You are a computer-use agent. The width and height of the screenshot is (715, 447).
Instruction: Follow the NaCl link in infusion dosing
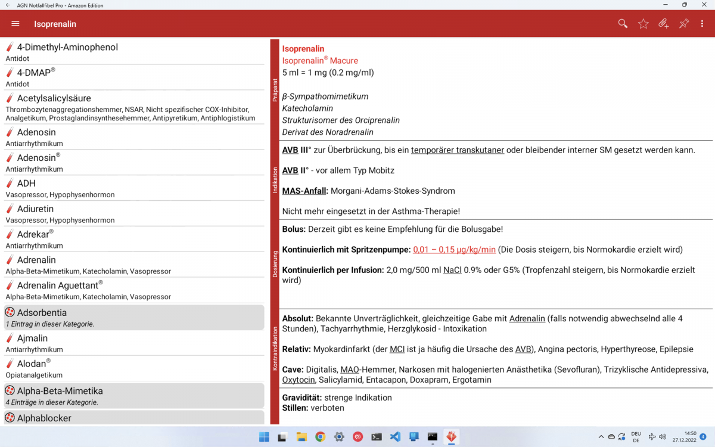(452, 270)
